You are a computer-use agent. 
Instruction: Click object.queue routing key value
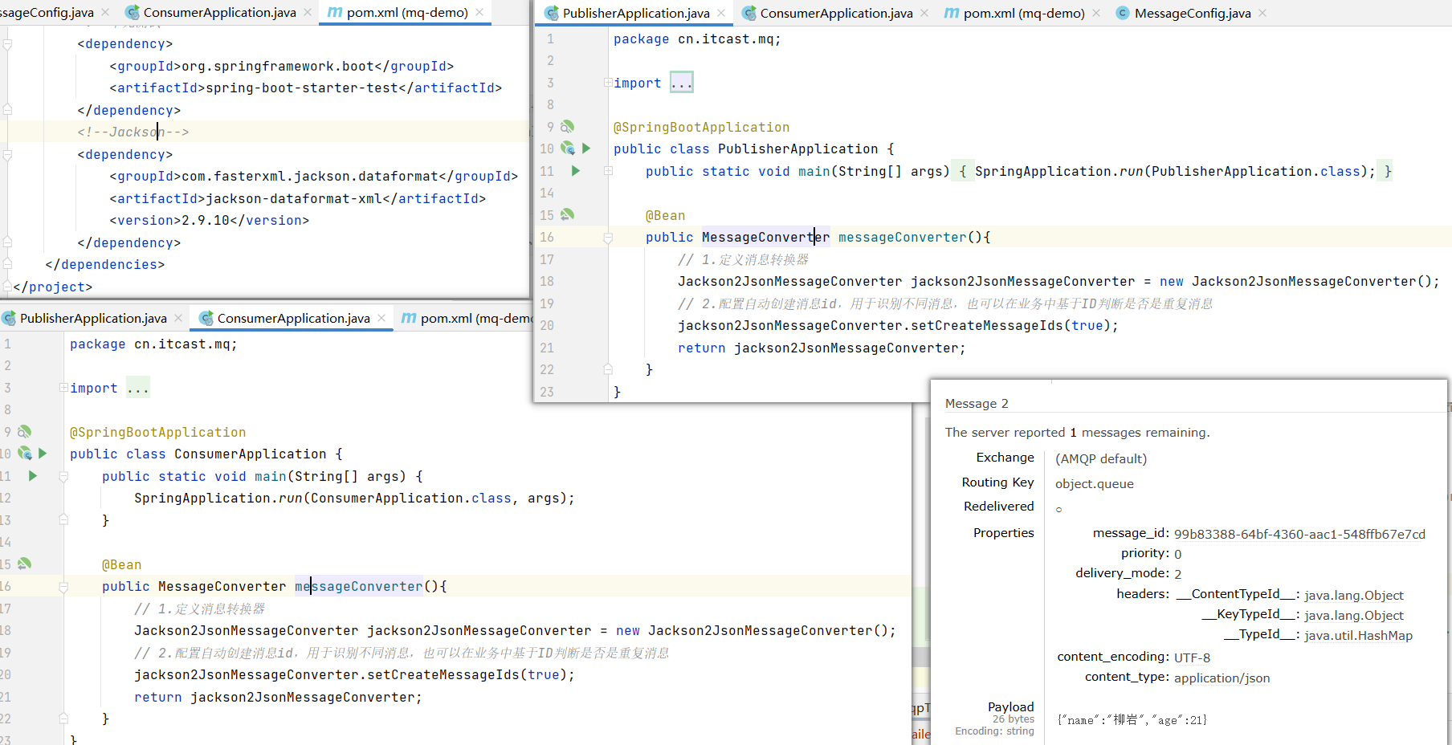[x=1095, y=483]
